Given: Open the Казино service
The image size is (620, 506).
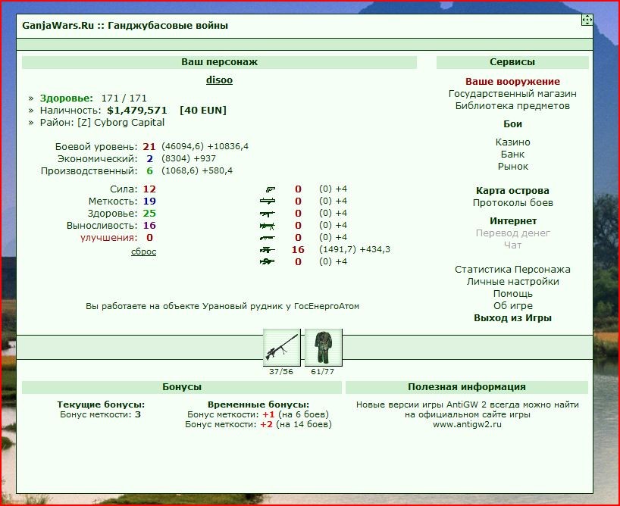Looking at the screenshot, I should [512, 142].
